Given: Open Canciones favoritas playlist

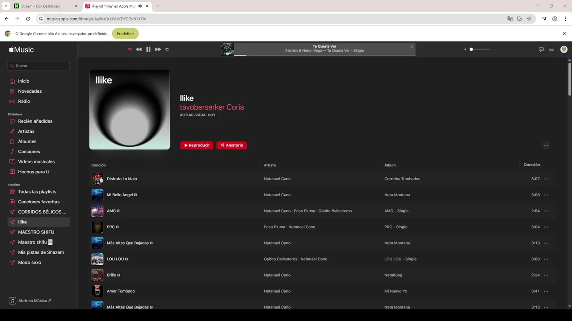Looking at the screenshot, I should coord(39,202).
